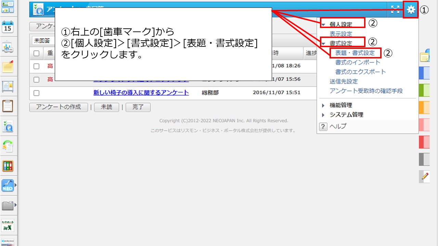
Task: Click the NEOJAPAN copyright text
Action: [x=224, y=121]
